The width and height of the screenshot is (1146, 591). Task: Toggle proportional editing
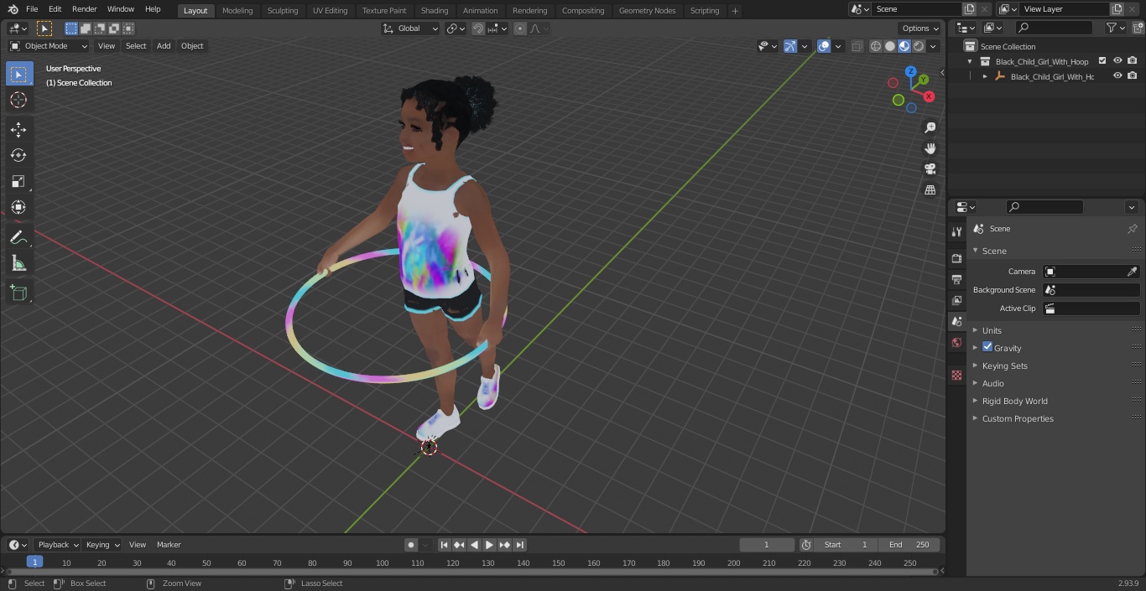click(x=520, y=29)
